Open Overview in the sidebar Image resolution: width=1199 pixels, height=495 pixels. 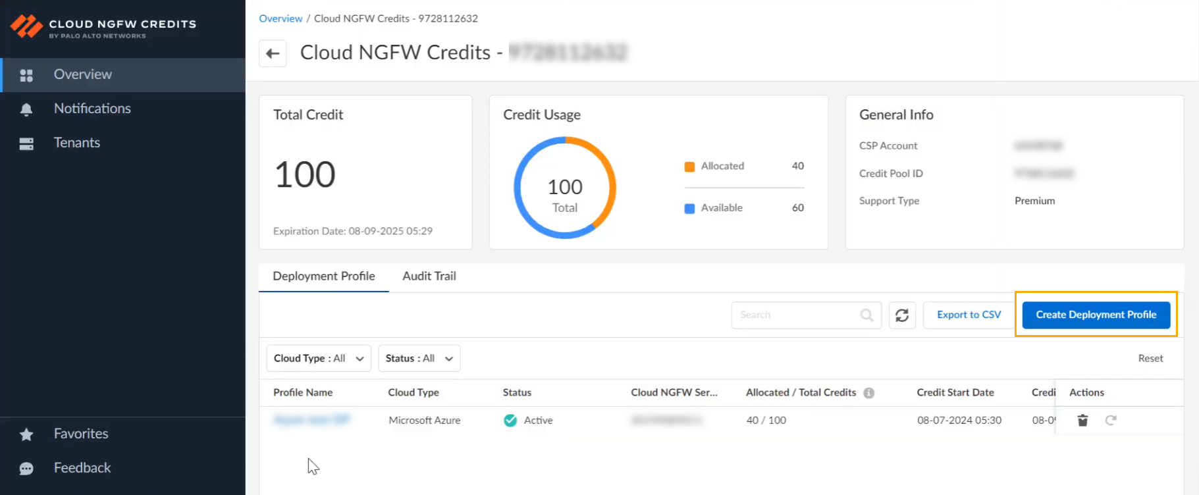[x=123, y=75]
